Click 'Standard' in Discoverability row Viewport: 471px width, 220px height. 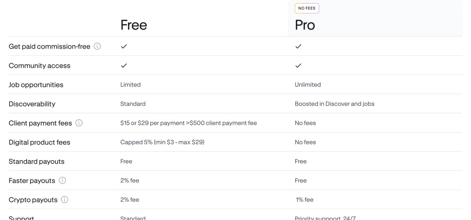pyautogui.click(x=133, y=104)
